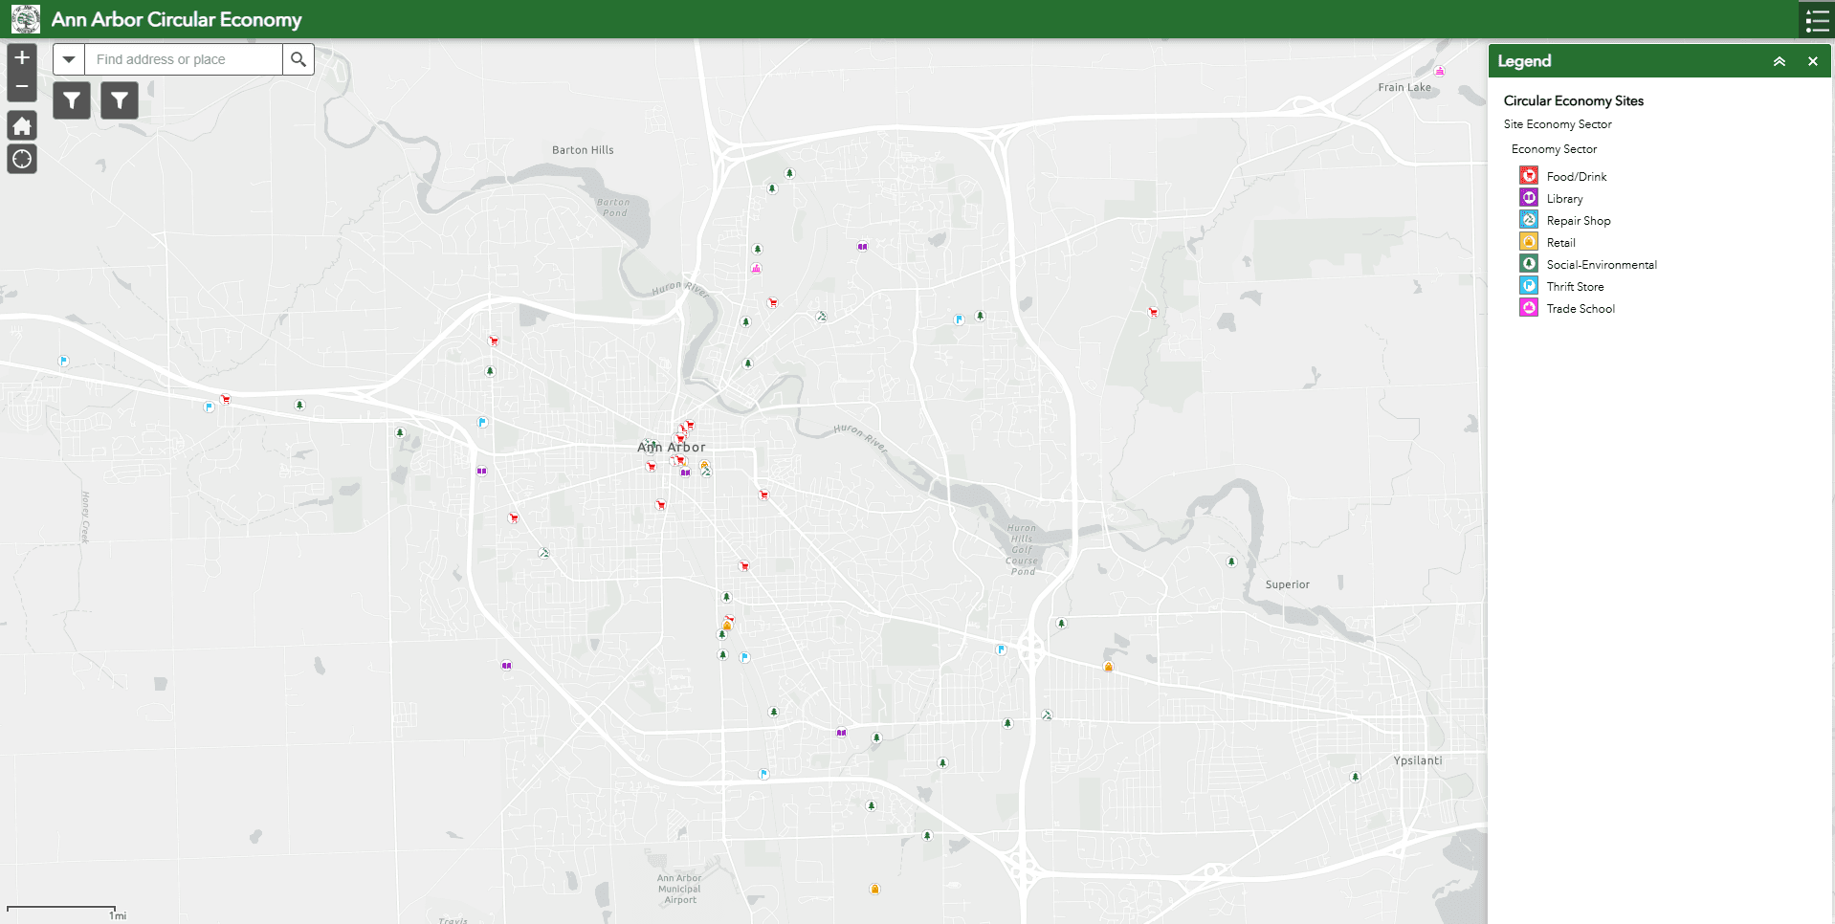Zoom out using the minus button
1835x924 pixels.
pos(21,85)
